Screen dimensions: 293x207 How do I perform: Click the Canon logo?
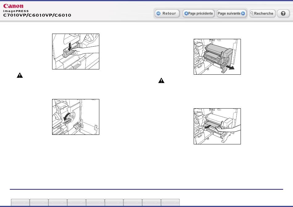coord(13,6)
